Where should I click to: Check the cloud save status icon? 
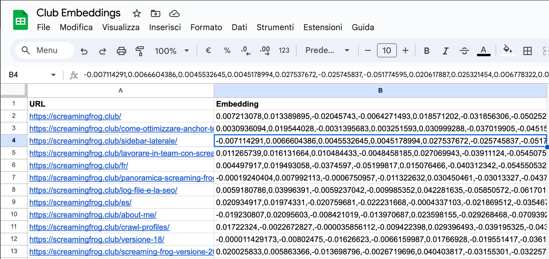click(x=174, y=13)
